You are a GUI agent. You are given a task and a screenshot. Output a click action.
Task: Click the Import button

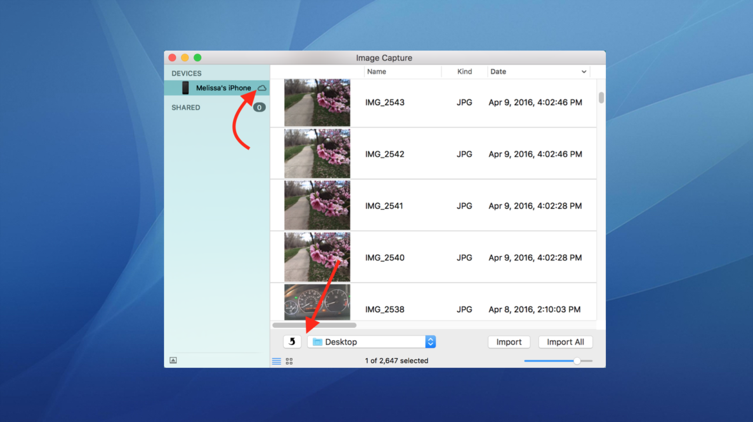point(509,342)
